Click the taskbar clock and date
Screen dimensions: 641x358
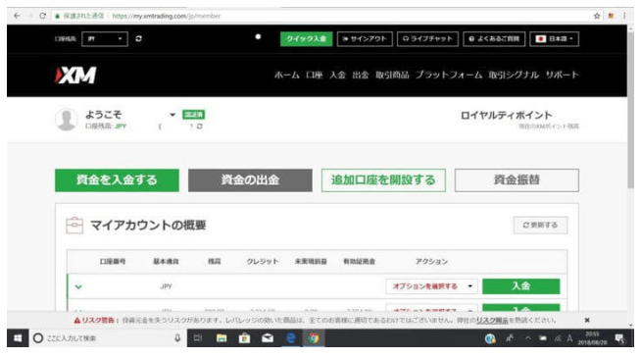tap(592, 338)
